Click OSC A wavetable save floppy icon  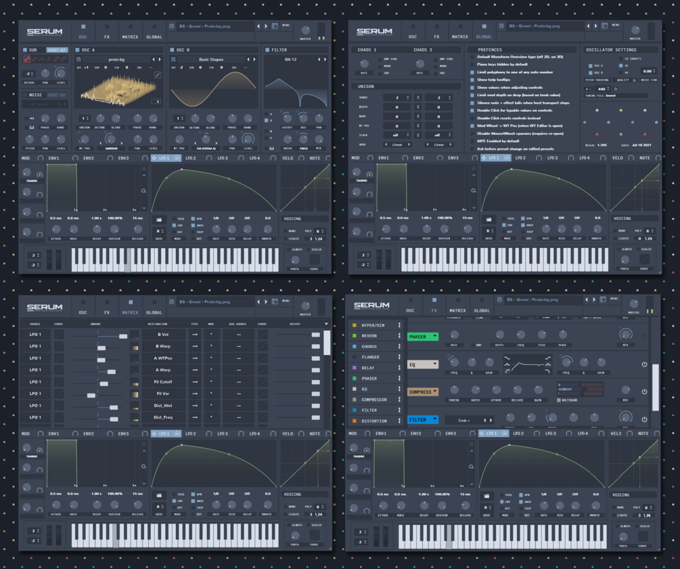(78, 60)
